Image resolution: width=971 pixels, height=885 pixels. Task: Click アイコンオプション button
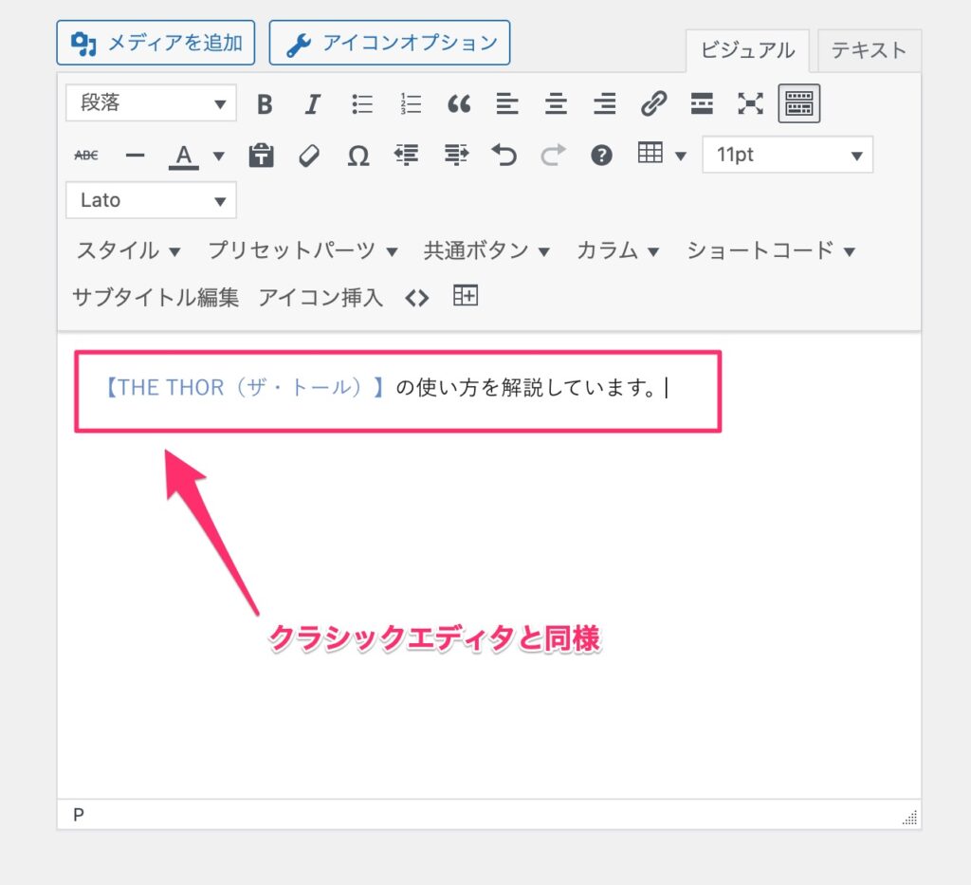(390, 43)
